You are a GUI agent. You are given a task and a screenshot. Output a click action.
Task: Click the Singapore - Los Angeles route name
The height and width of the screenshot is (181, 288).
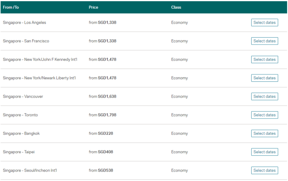[24, 23]
